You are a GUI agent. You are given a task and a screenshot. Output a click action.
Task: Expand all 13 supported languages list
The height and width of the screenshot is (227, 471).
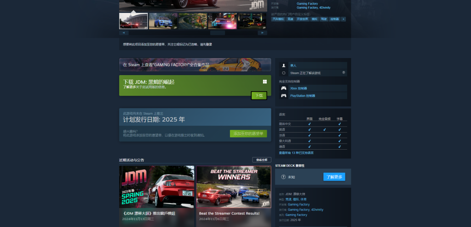[296, 153]
